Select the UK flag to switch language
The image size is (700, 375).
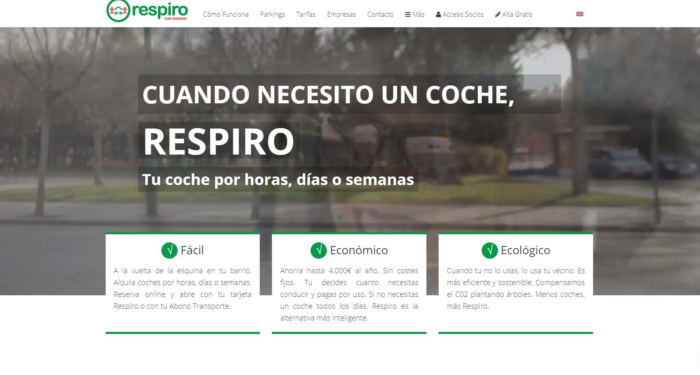pyautogui.click(x=579, y=13)
